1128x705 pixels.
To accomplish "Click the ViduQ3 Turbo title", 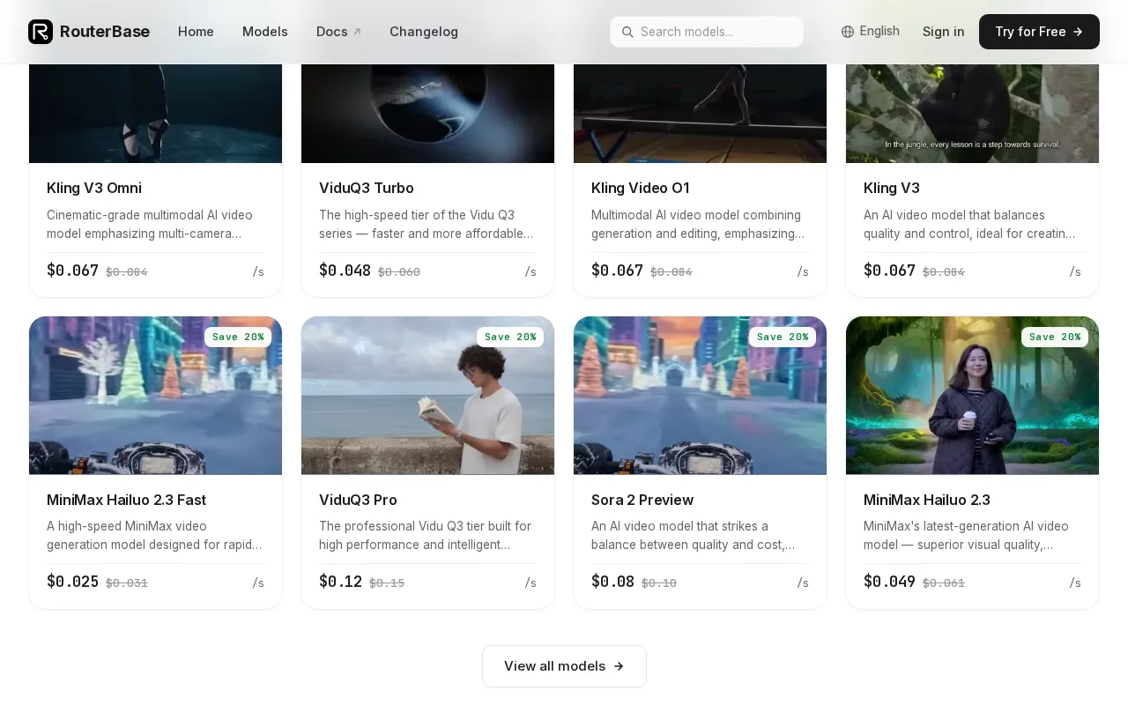I will tap(367, 189).
